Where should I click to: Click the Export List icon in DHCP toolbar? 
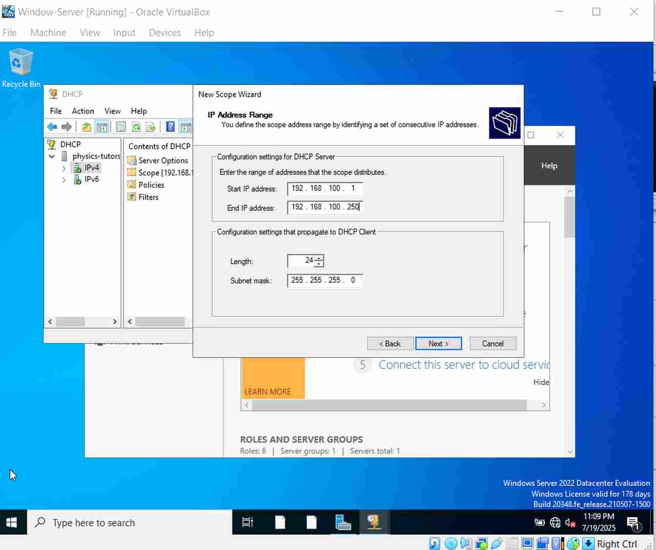click(x=151, y=127)
